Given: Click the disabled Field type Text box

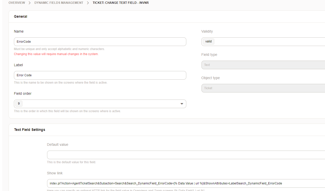Looking at the screenshot, I should coord(263,65).
